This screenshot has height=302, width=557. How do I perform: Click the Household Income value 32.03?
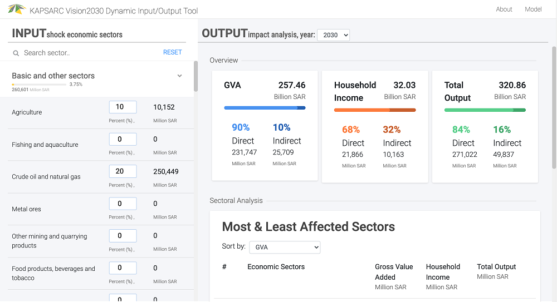click(x=404, y=85)
